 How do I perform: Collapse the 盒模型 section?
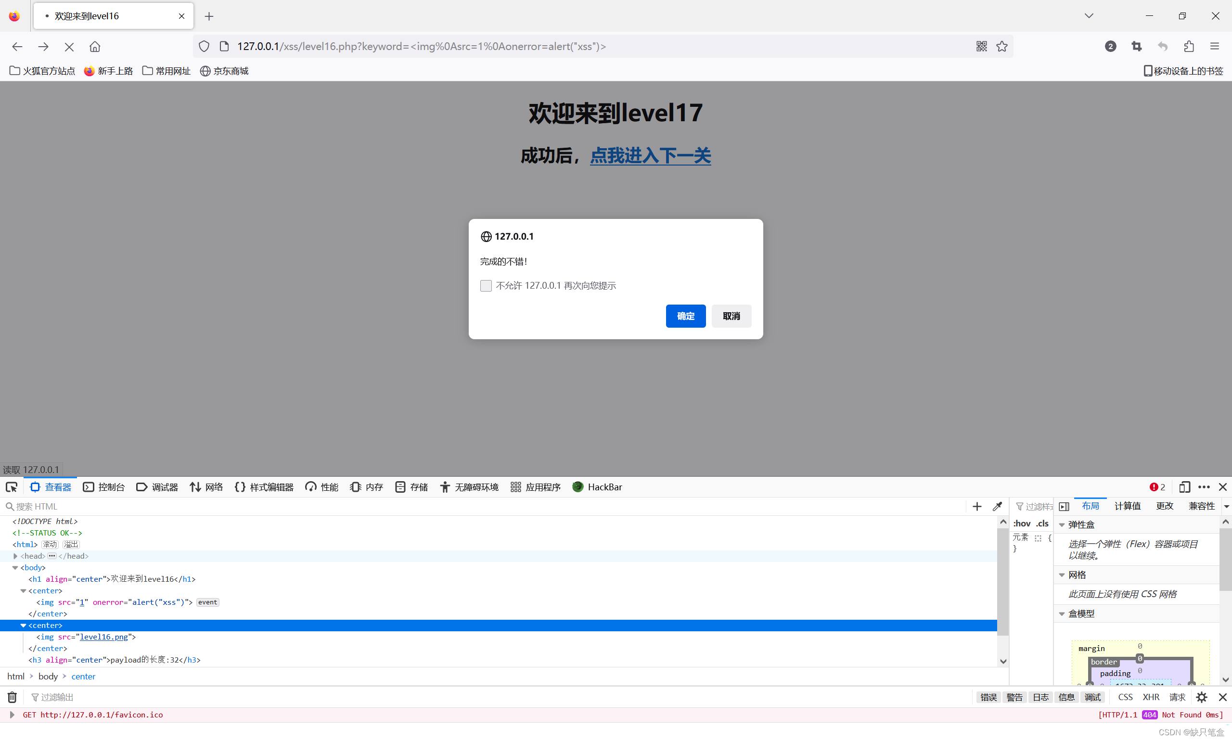(1062, 613)
